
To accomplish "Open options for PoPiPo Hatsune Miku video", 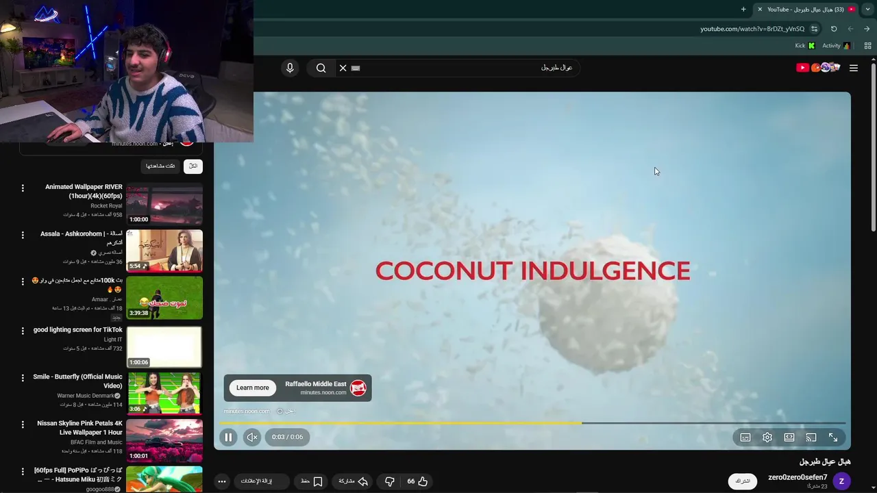I will 23,471.
